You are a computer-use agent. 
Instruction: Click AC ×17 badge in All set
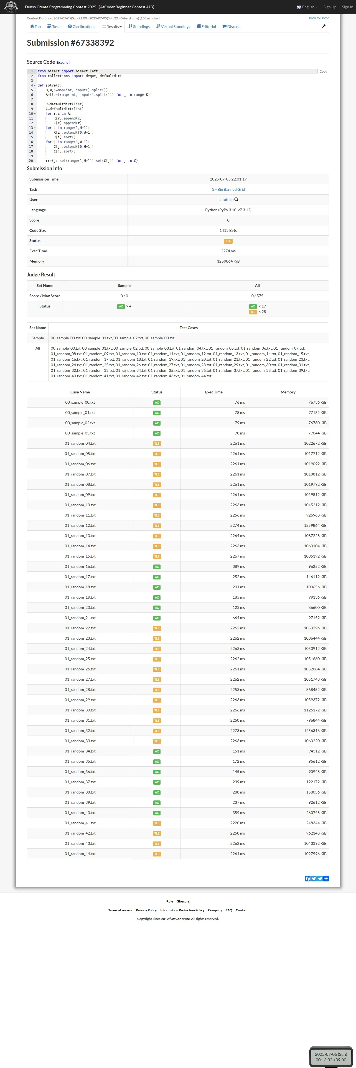click(253, 306)
